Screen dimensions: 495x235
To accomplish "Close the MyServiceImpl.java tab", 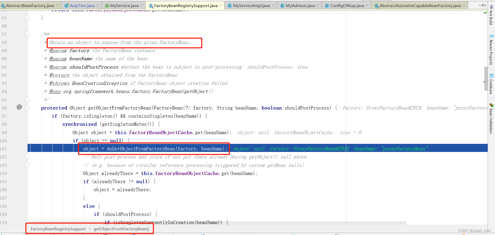I will tap(273, 6).
